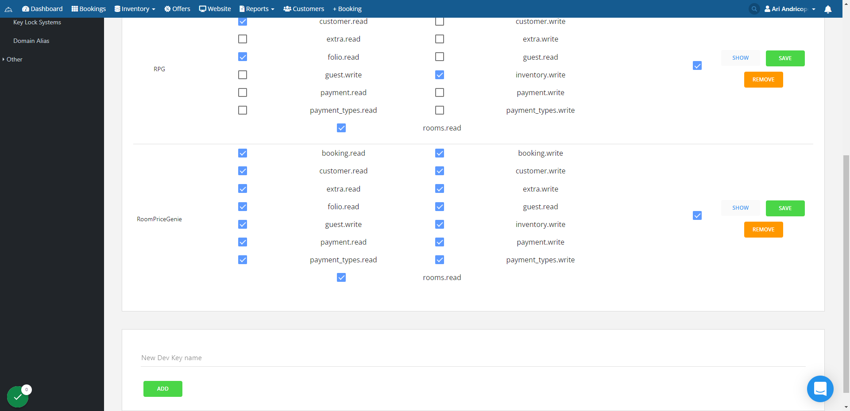Click the green checkmark task badge
Viewport: 850px width, 411px height.
click(x=18, y=397)
